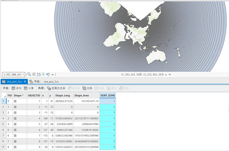Click the Shape_Area column header

82,95
